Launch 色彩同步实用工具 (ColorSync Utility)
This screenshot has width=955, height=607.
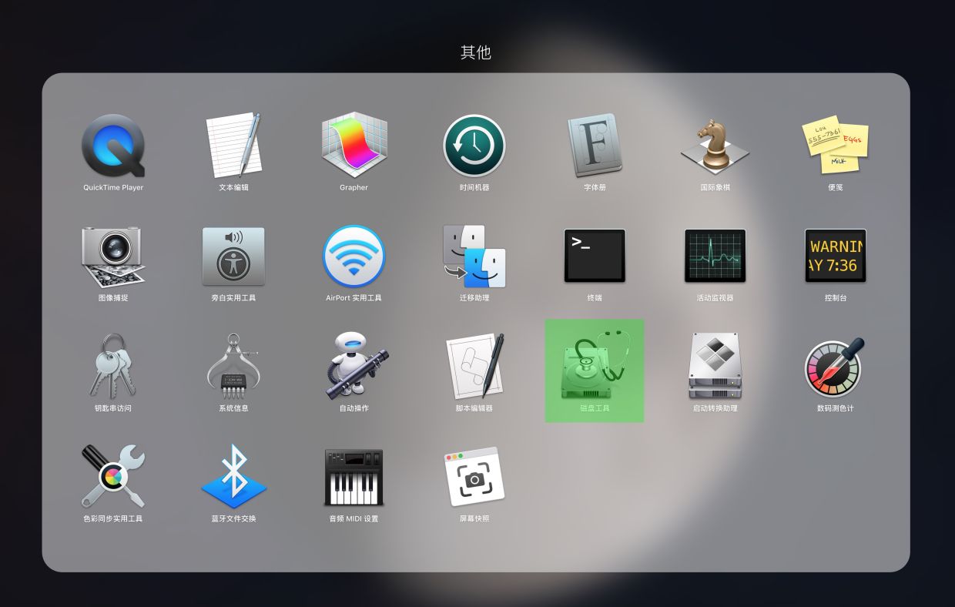[x=113, y=476]
